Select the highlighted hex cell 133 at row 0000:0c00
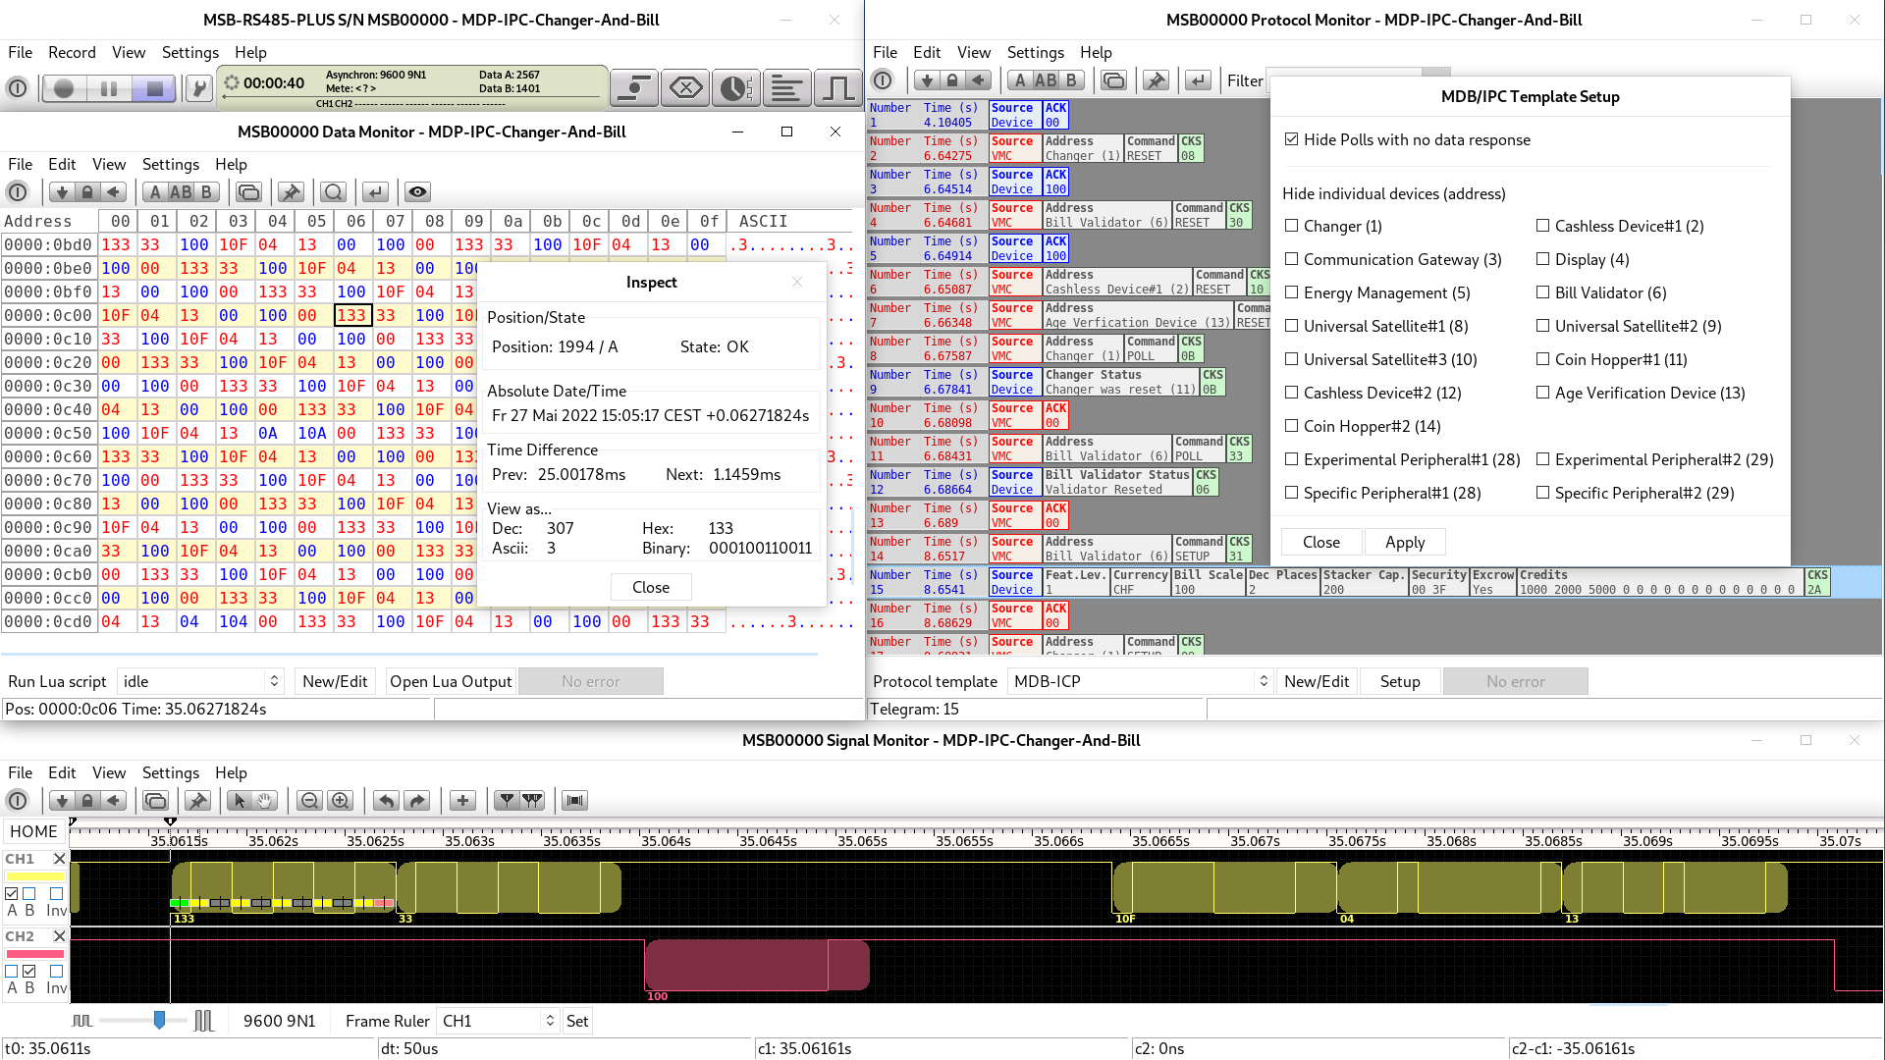This screenshot has height=1060, width=1885. tap(351, 315)
